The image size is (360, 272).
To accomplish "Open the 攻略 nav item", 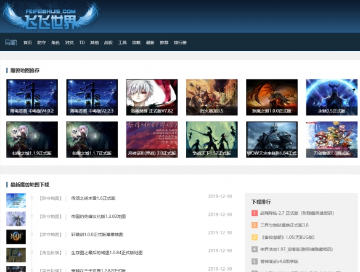I will [x=136, y=42].
